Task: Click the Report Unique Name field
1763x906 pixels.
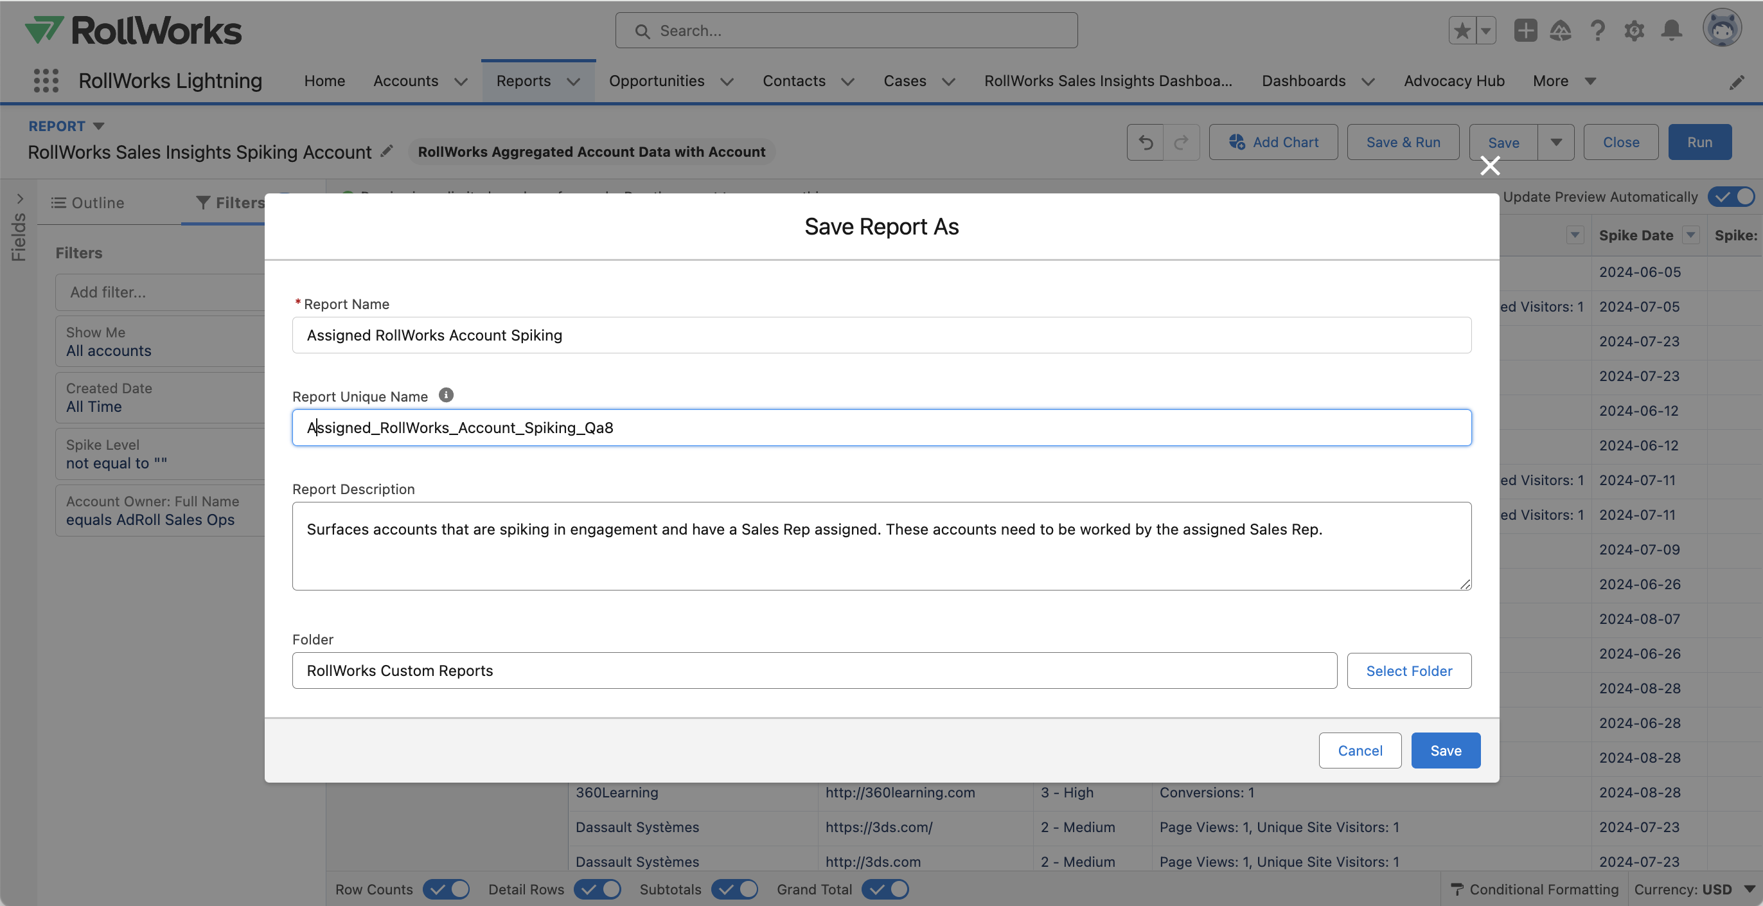Action: pos(881,428)
